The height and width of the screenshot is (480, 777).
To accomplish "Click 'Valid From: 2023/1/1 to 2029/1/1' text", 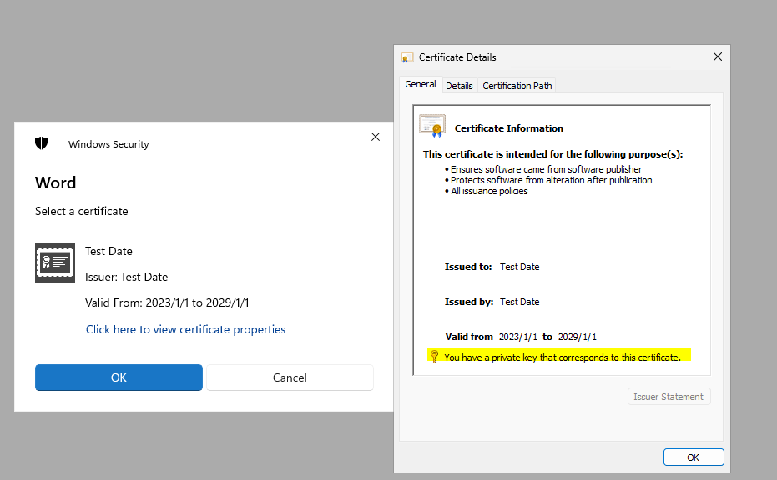I will [x=167, y=302].
